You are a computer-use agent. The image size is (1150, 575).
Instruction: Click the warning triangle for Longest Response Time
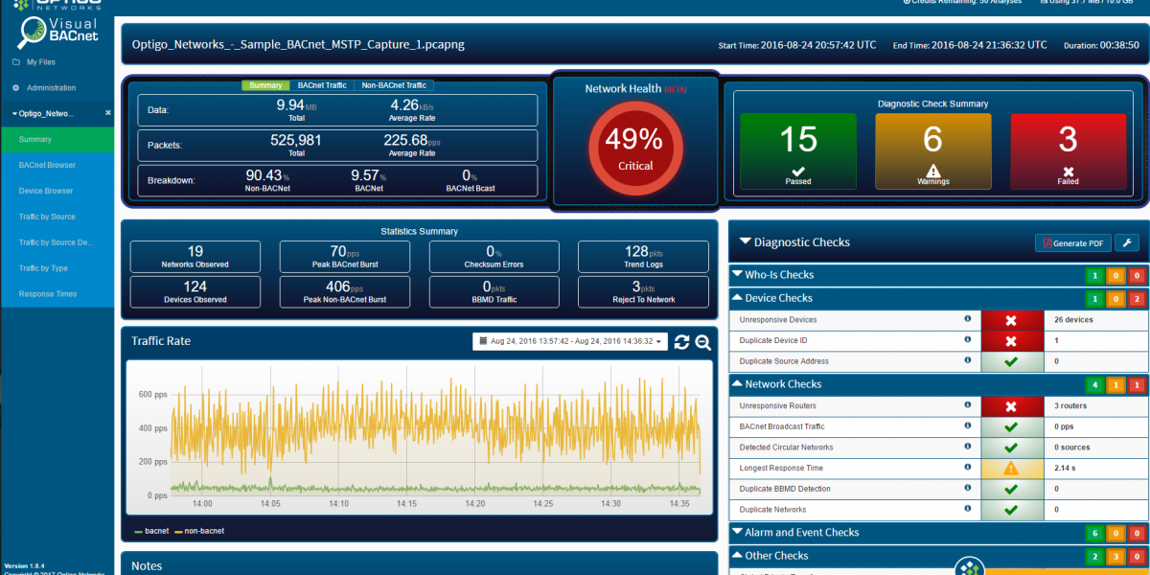[x=1010, y=470]
